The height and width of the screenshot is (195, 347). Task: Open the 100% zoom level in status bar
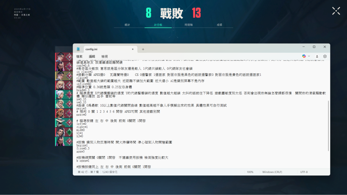pyautogui.click(x=250, y=172)
